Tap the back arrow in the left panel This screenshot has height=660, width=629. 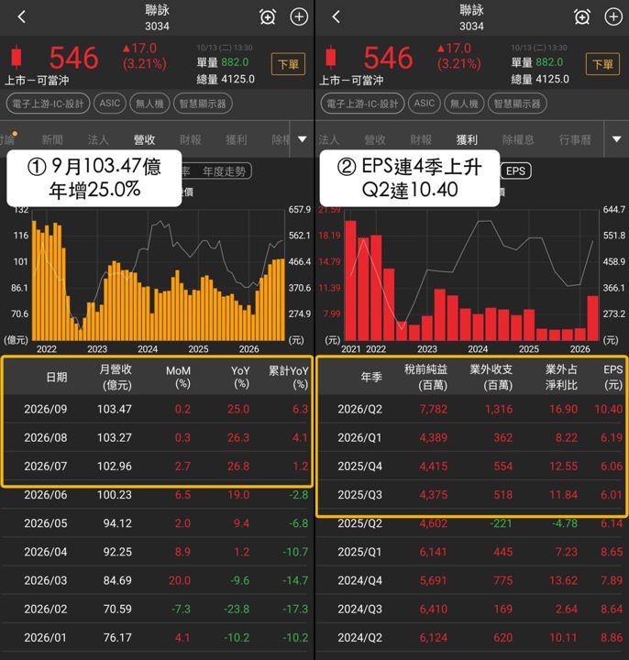(x=22, y=17)
